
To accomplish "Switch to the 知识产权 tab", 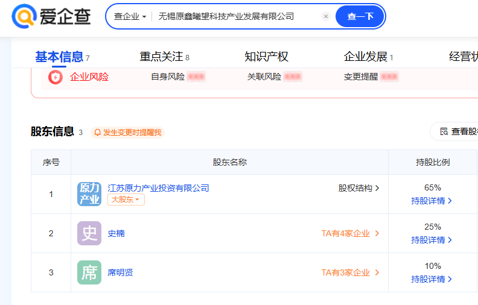I will point(266,57).
